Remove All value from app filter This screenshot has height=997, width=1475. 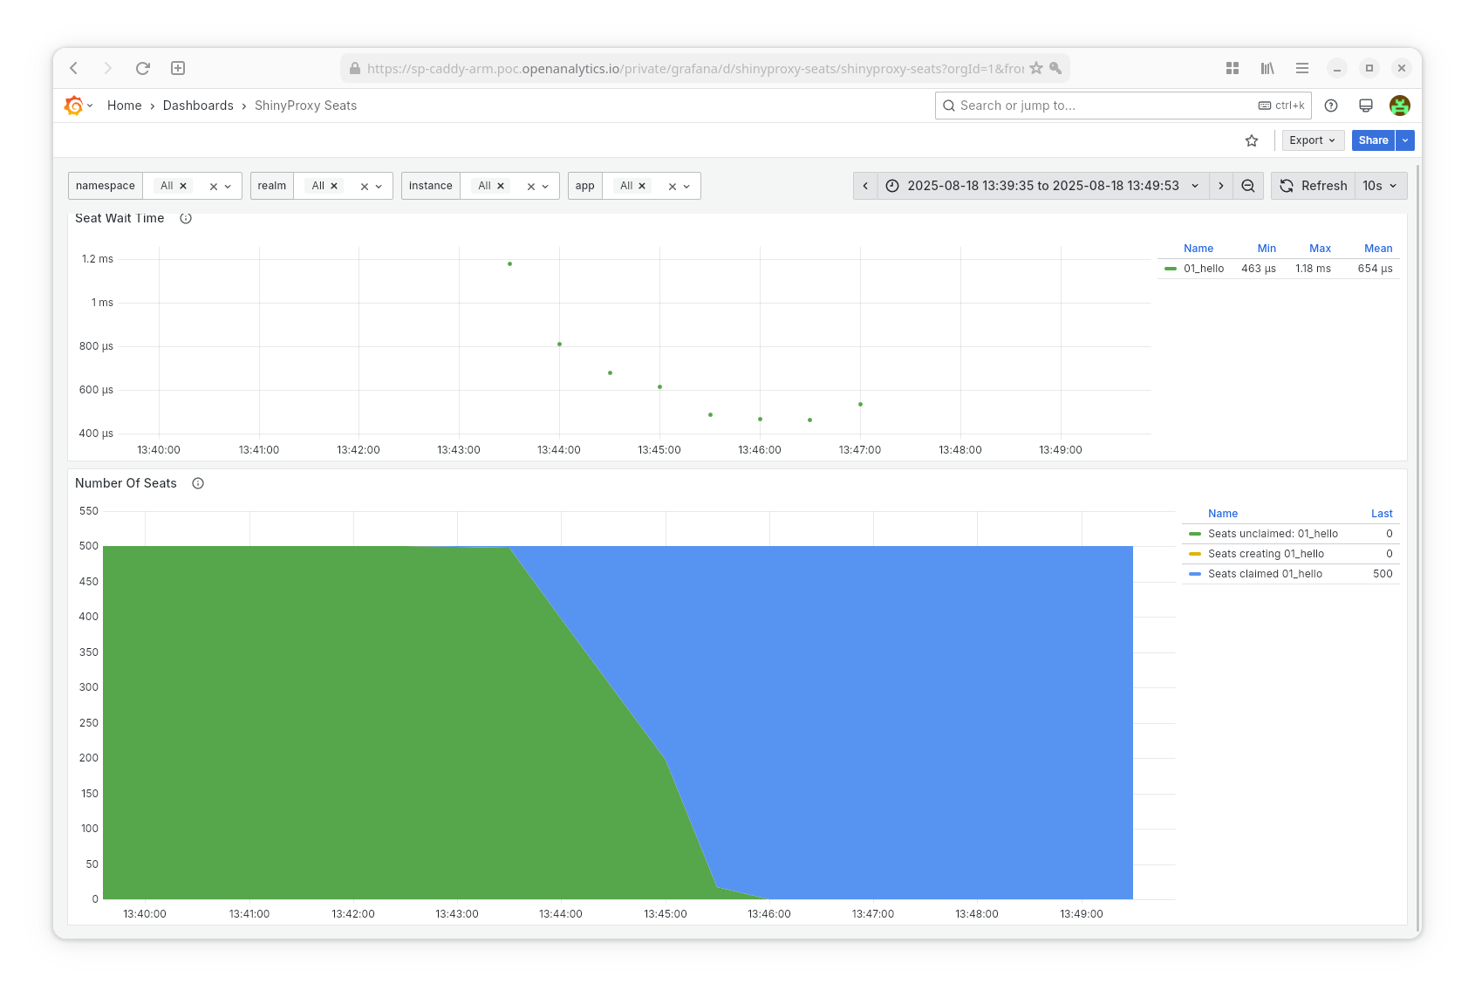pos(642,186)
